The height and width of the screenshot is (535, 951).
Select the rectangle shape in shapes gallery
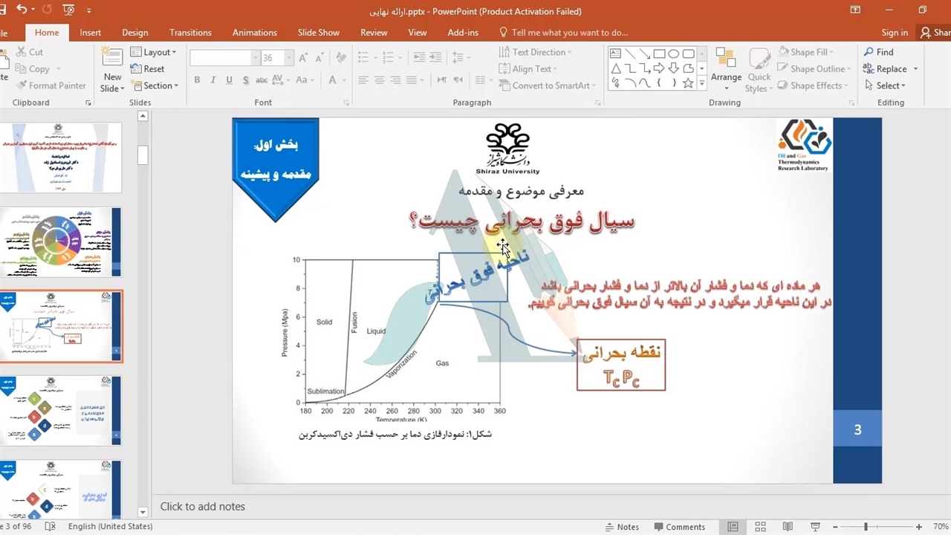pos(659,53)
